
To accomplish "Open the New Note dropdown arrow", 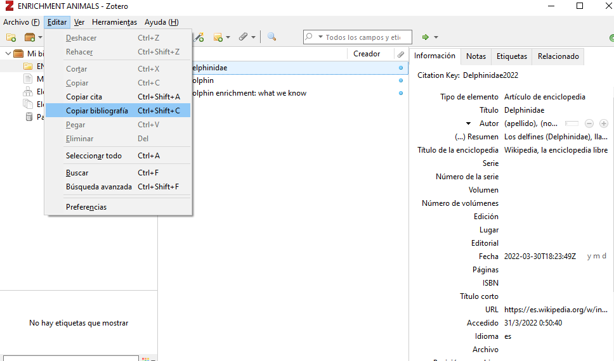I will 228,37.
